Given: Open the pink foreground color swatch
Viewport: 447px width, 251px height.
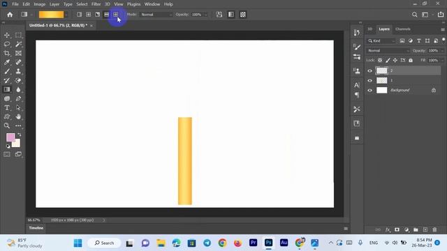Looking at the screenshot, I should click(x=10, y=137).
